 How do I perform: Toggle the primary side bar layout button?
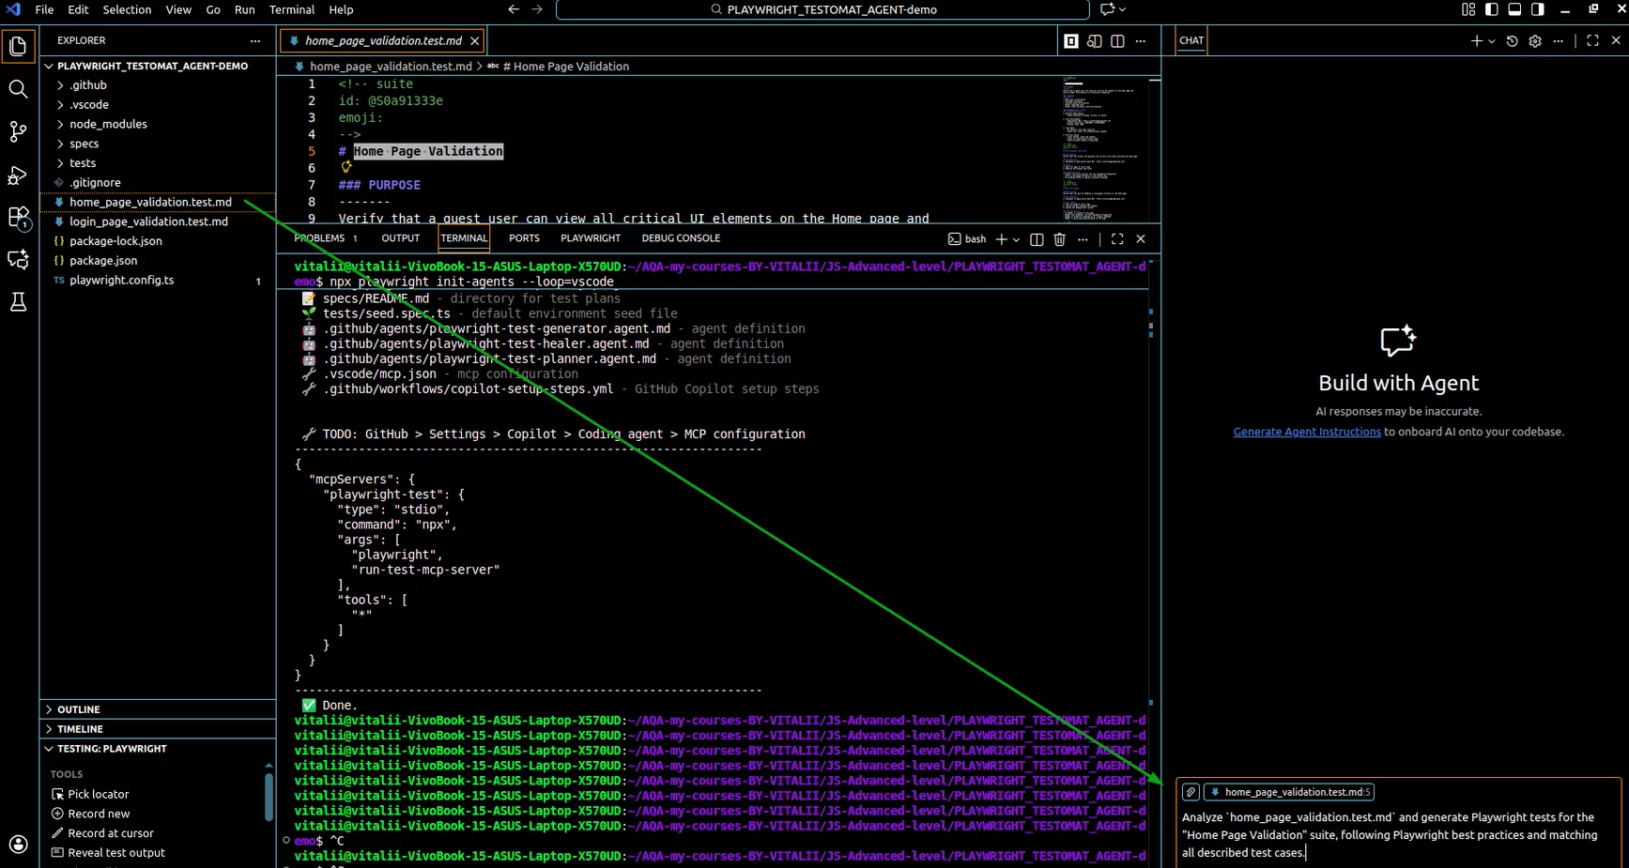1492,9
